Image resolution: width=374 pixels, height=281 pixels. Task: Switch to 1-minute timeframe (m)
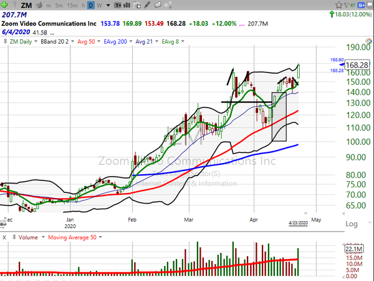click(49, 6)
